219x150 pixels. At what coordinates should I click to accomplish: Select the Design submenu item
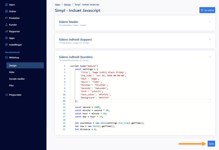25,65
